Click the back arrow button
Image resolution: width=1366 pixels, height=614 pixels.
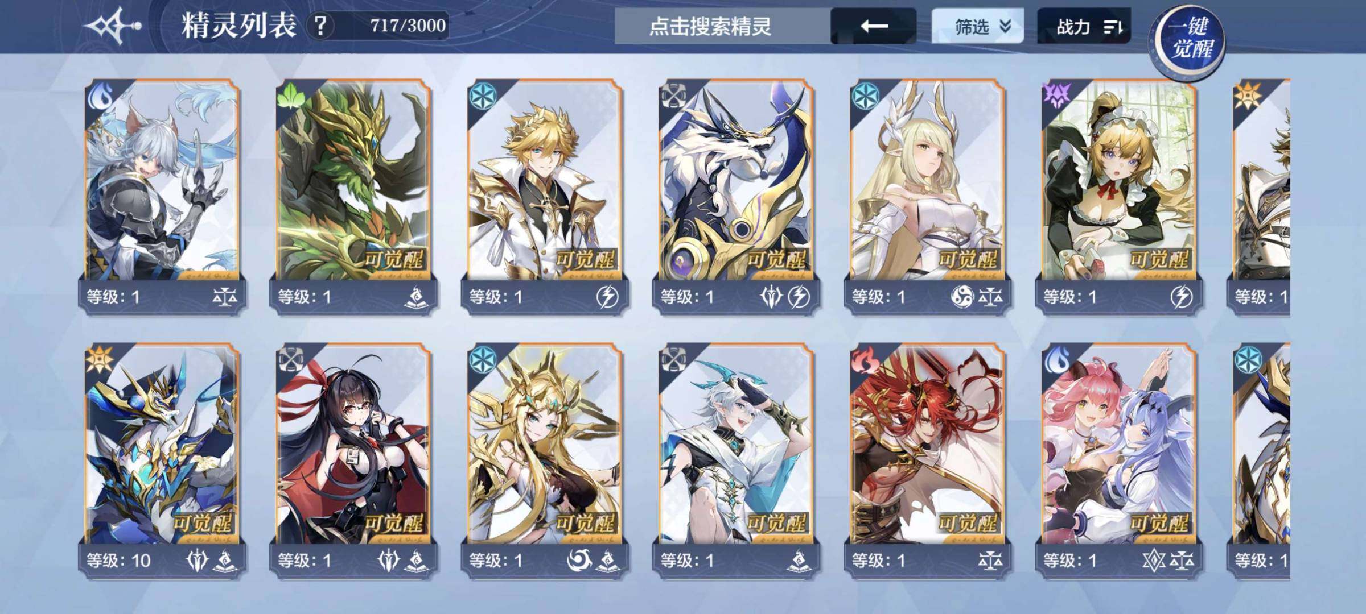874,26
